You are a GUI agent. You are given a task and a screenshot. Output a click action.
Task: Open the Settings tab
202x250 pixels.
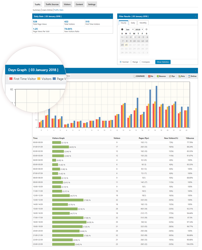click(92, 5)
